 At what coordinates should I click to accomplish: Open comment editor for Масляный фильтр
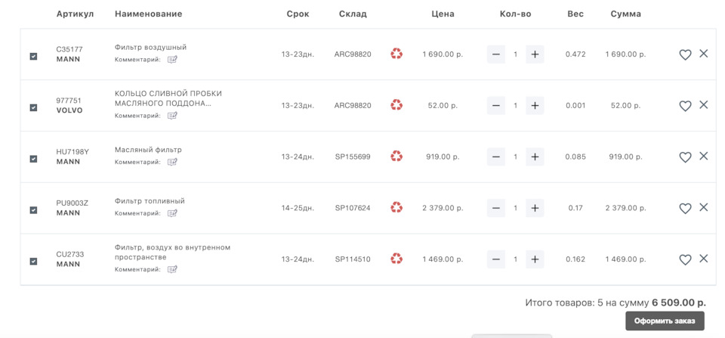pyautogui.click(x=172, y=162)
